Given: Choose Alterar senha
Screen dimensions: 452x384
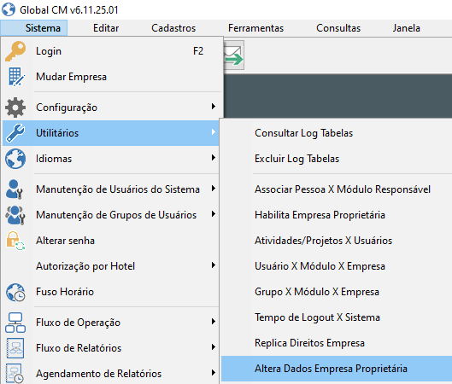Looking at the screenshot, I should tap(111, 241).
